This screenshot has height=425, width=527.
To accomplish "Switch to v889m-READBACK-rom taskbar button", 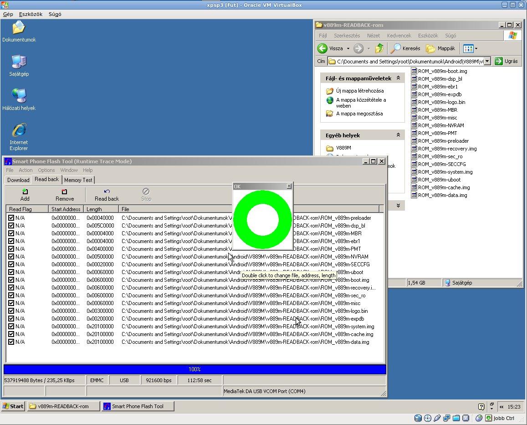I will pos(63,406).
